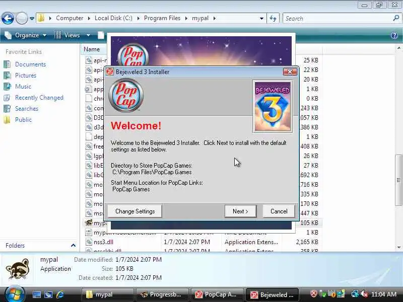Open Change Settings in the installer
Screen dimensions: 403x302
click(x=135, y=211)
